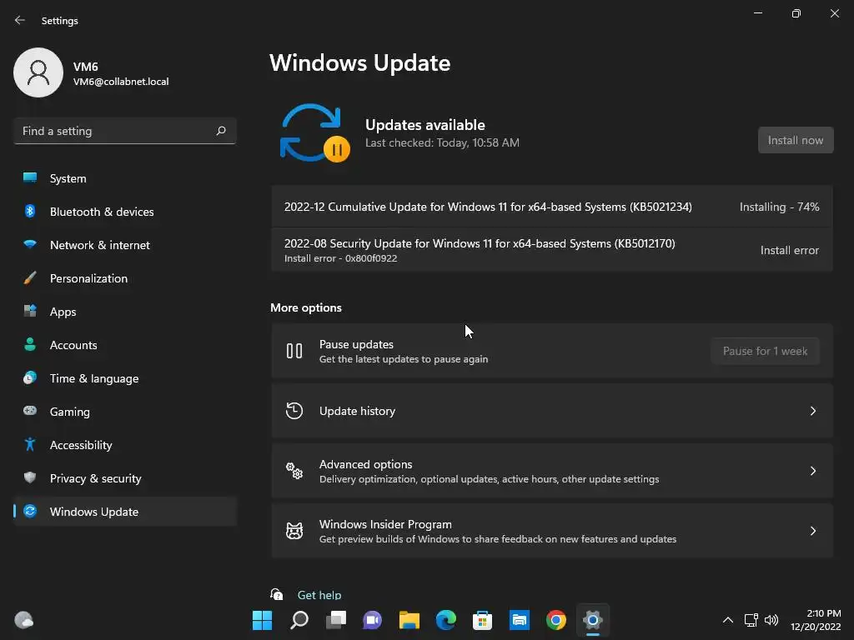The height and width of the screenshot is (640, 854).
Task: Click the Windows Insider Program cat icon
Action: 294,531
